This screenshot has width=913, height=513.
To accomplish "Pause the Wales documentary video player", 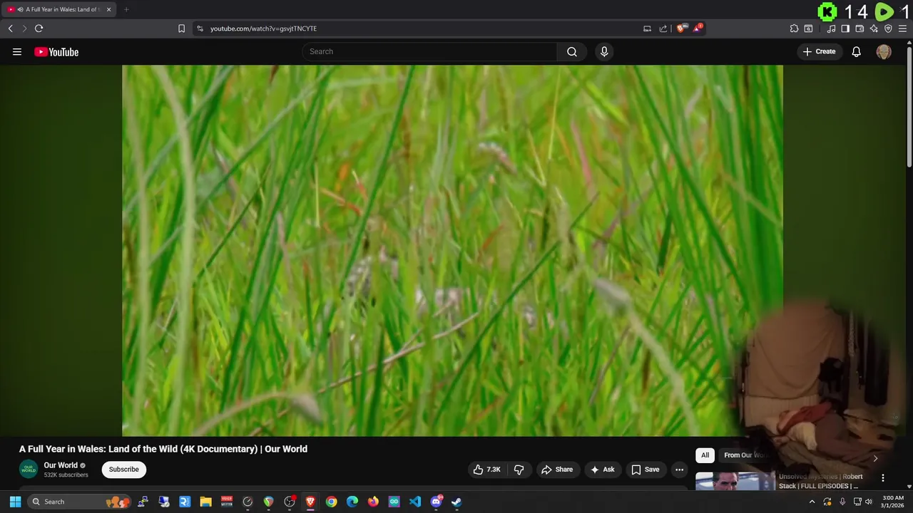I will 452,250.
